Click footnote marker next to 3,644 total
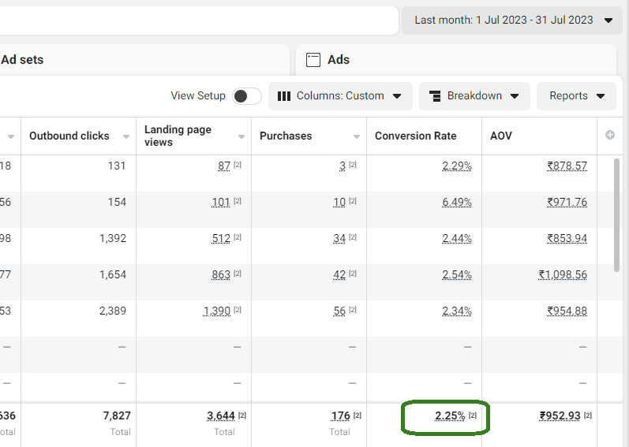This screenshot has height=447, width=629. pyautogui.click(x=242, y=415)
